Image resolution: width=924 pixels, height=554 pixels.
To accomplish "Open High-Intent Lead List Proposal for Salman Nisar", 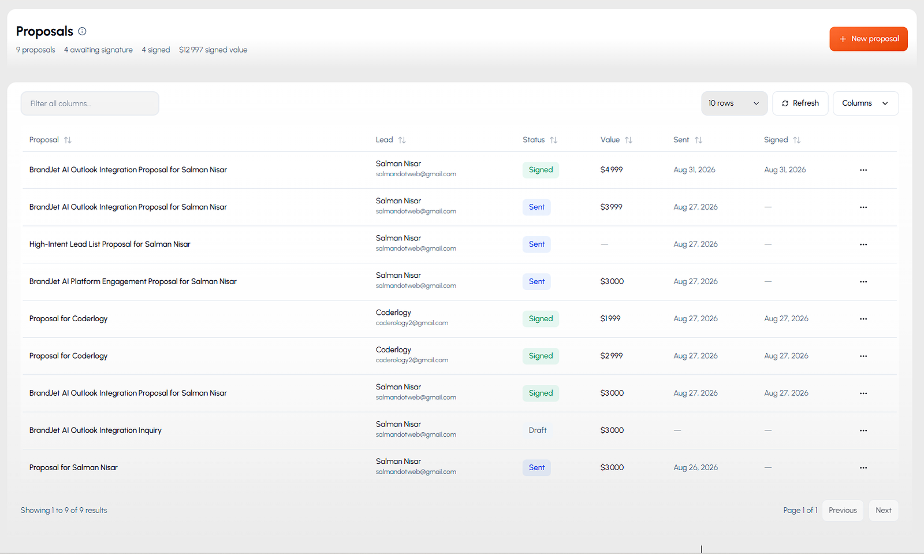I will pos(110,244).
